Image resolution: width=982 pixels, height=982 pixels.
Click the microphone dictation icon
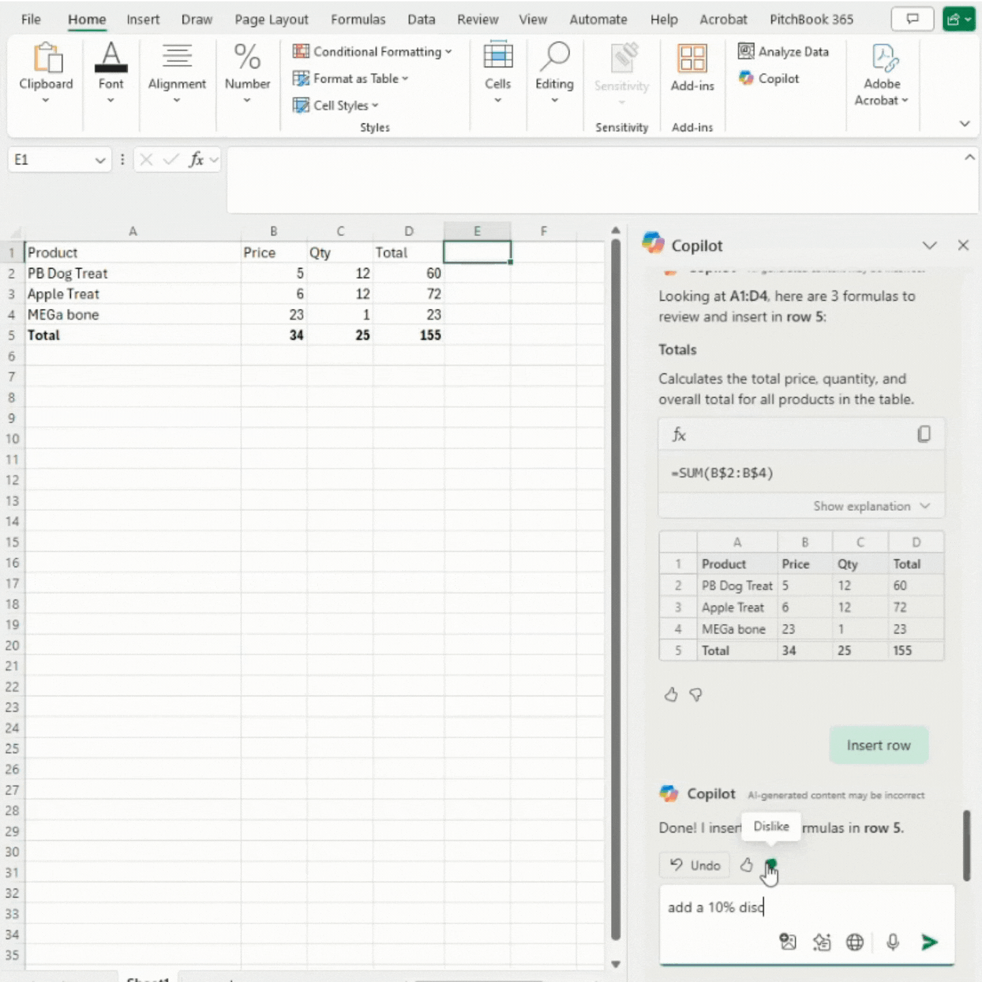pos(893,942)
